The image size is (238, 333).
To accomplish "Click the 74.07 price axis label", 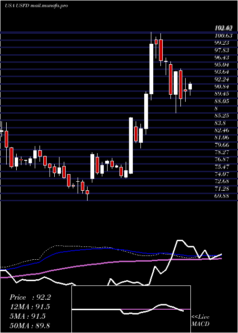I will pyautogui.click(x=222, y=174).
